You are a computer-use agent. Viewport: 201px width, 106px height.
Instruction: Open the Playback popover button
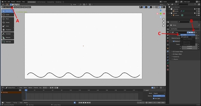[9, 103]
